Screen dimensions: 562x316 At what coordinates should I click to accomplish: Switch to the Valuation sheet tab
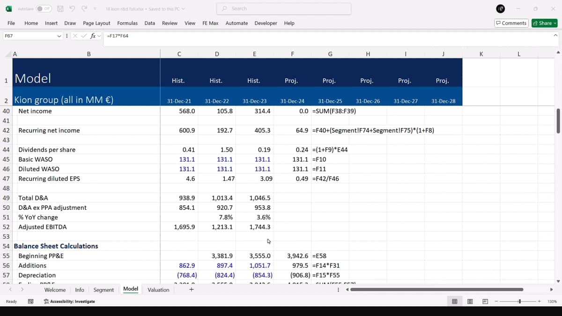pyautogui.click(x=158, y=290)
